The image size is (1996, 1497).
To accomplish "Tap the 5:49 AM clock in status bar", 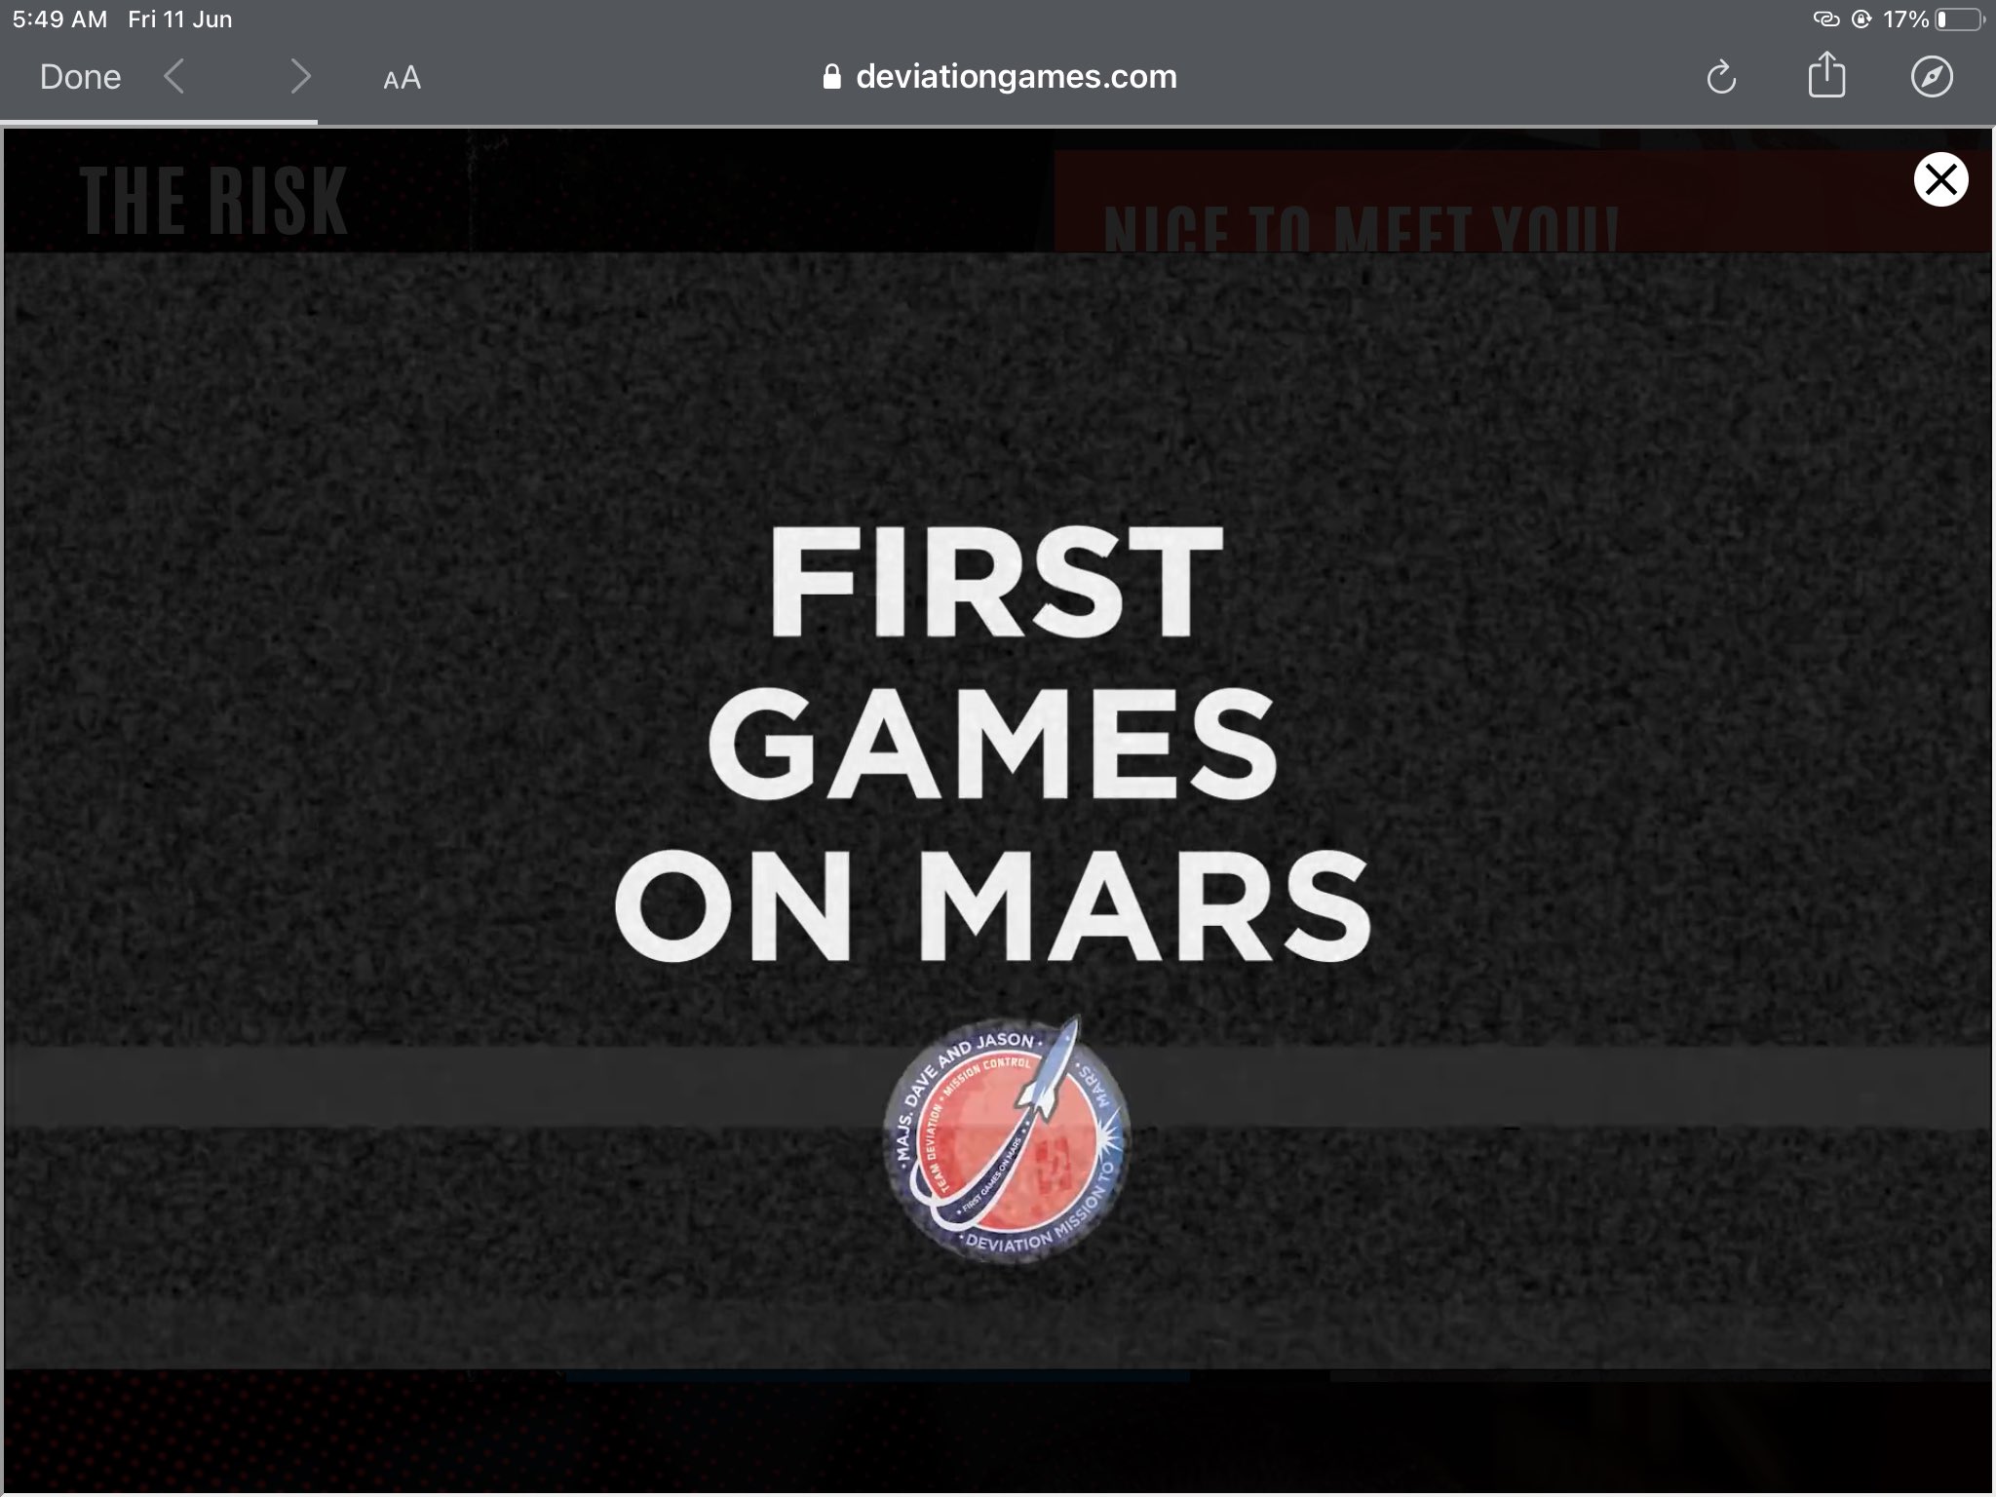I will (60, 19).
